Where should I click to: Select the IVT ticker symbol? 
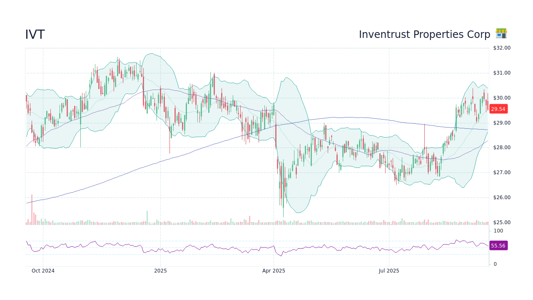[35, 34]
